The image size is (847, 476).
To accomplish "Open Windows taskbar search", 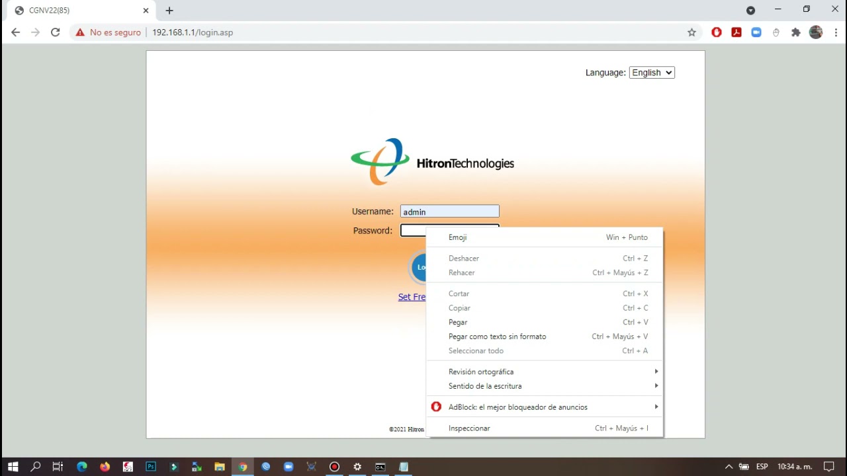I will click(36, 467).
